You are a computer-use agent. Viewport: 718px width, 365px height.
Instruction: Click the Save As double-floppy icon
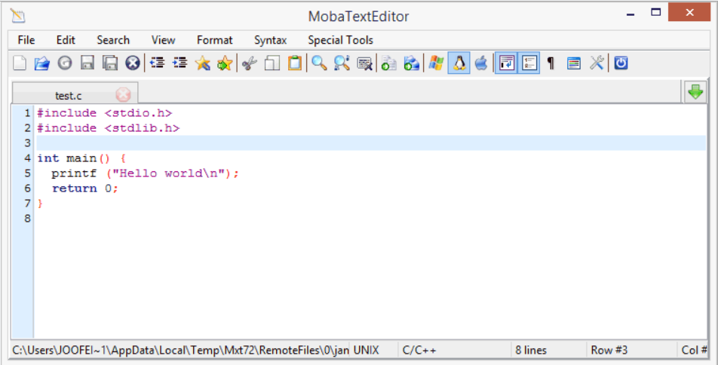(x=110, y=63)
